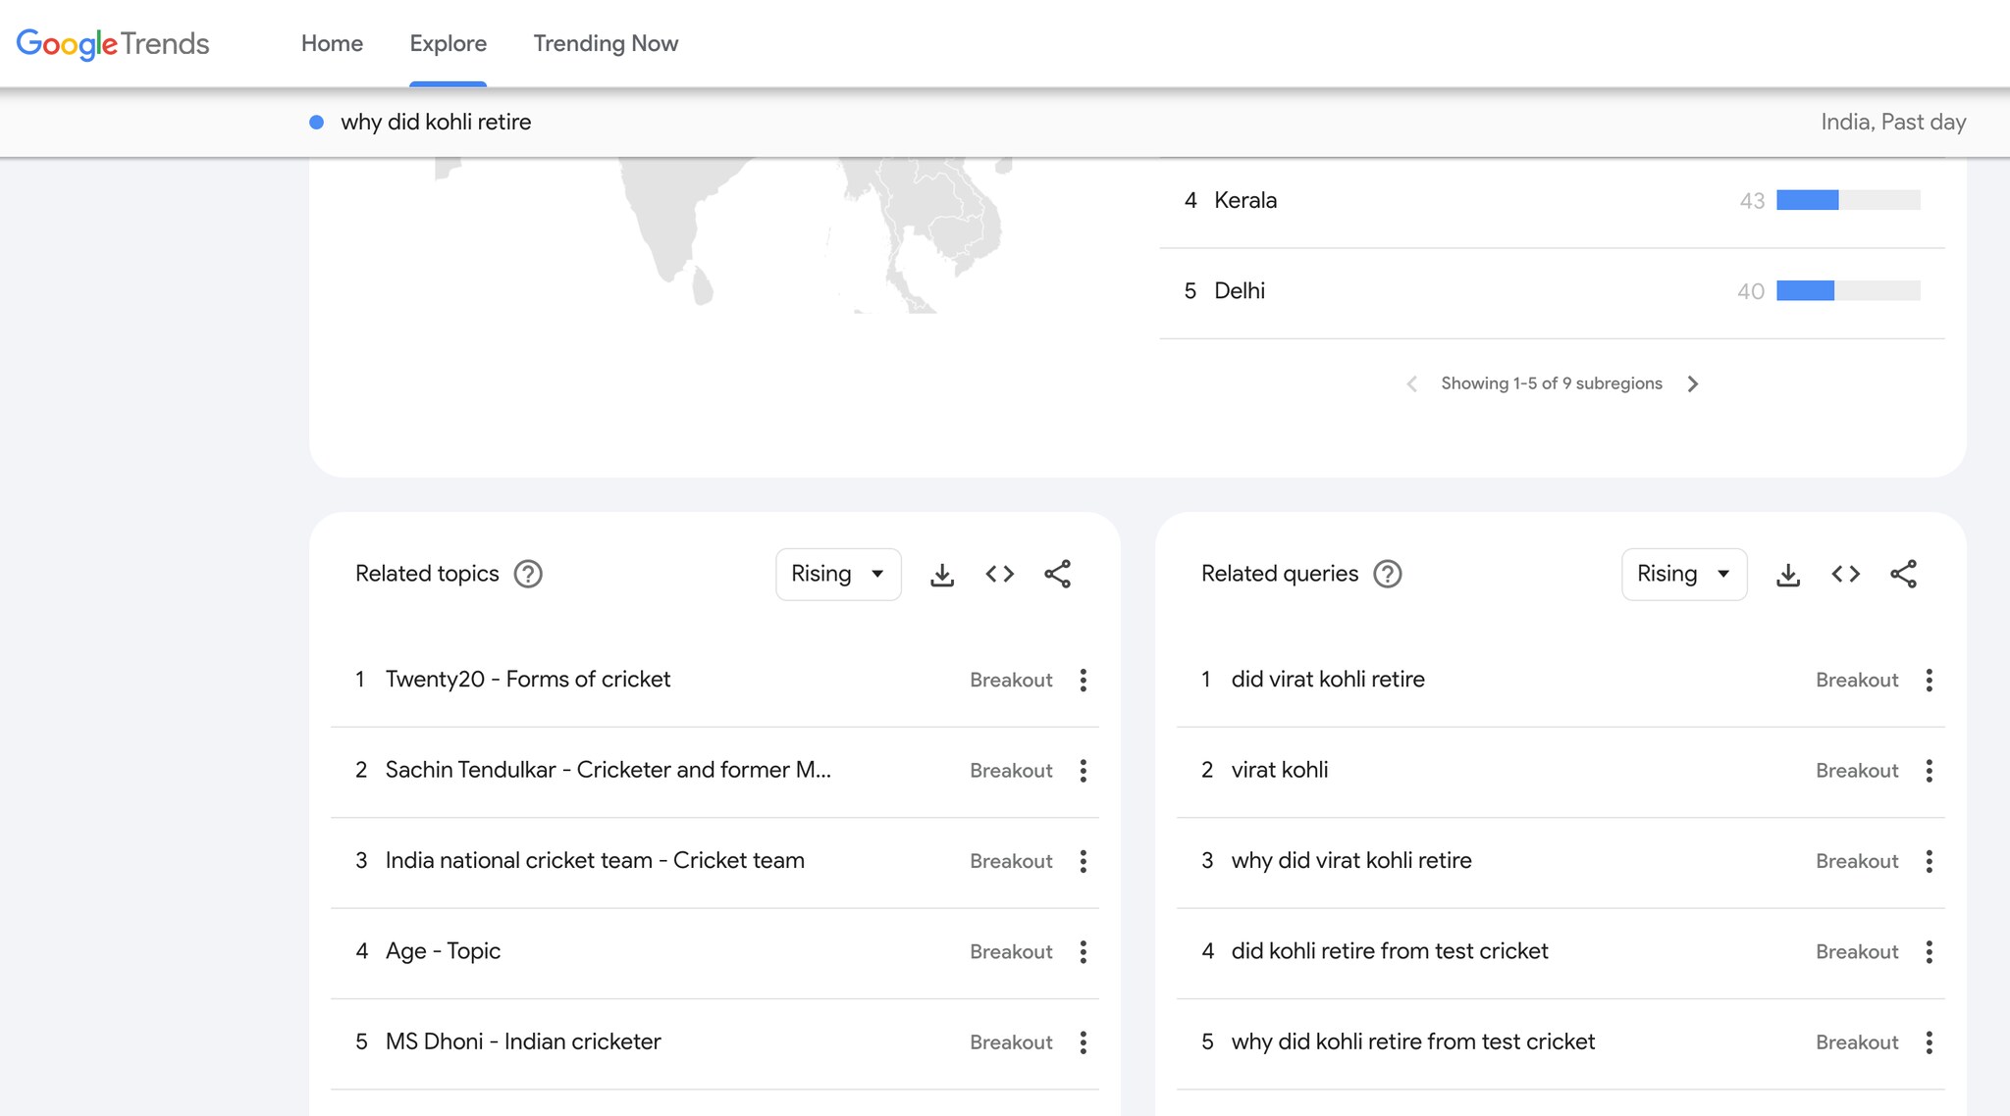The image size is (2010, 1116).
Task: Embed the Related topics widget
Action: click(x=1000, y=574)
